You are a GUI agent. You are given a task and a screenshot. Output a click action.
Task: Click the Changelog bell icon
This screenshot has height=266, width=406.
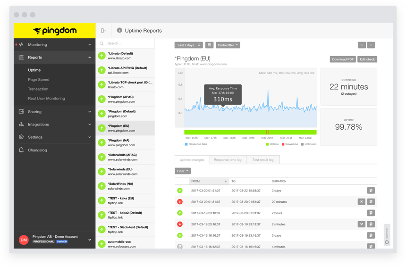click(21, 150)
